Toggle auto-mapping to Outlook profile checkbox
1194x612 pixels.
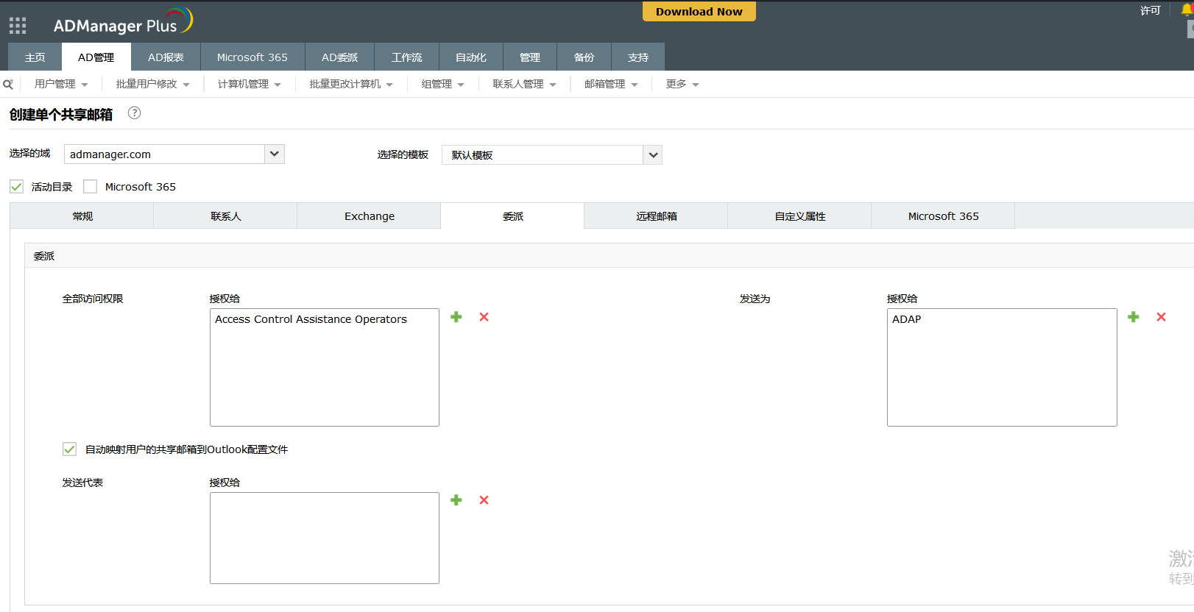[70, 449]
